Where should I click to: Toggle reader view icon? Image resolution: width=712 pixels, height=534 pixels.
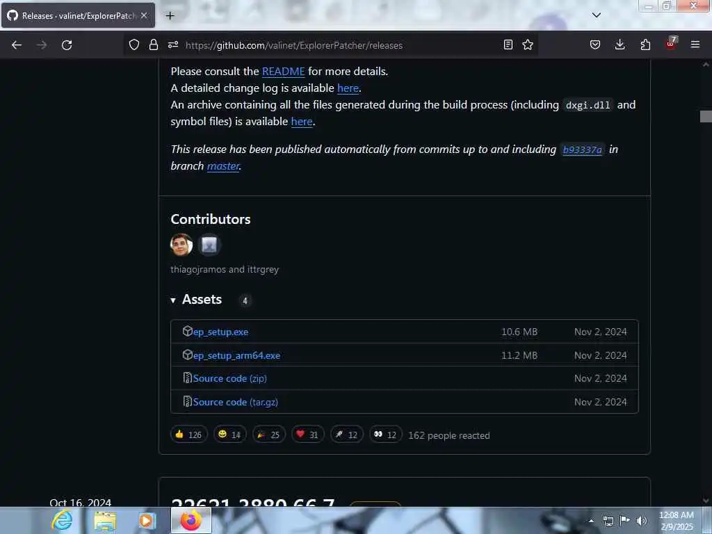tap(508, 44)
